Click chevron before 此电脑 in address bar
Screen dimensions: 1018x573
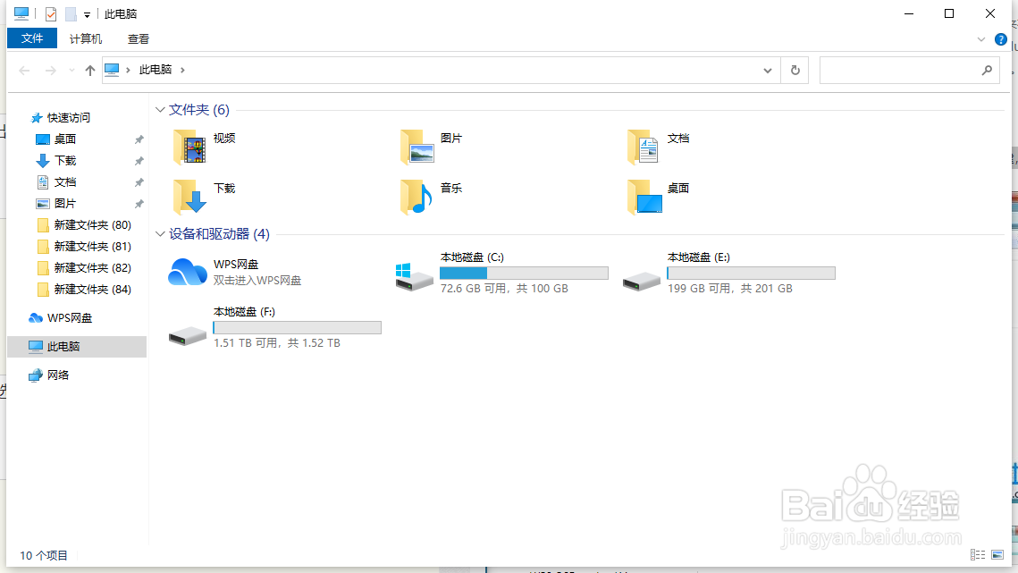(128, 70)
